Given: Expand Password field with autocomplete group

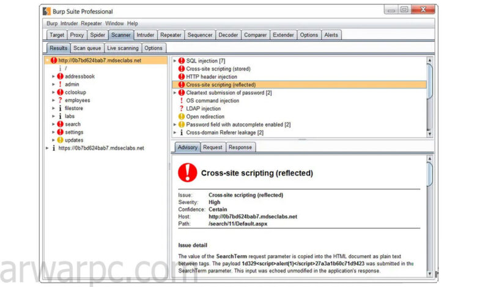Looking at the screenshot, I should pos(175,125).
